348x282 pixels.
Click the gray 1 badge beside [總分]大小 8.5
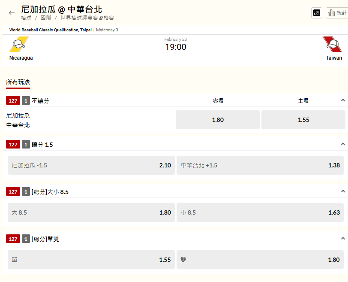pyautogui.click(x=26, y=192)
